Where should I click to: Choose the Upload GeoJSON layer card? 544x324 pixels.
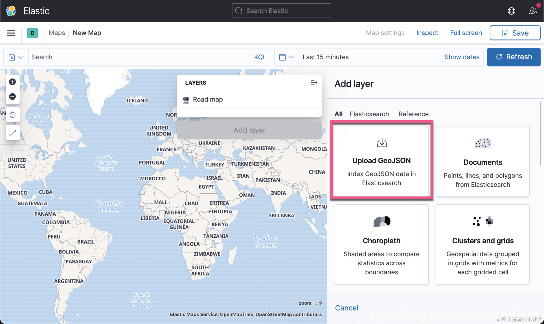[381, 161]
